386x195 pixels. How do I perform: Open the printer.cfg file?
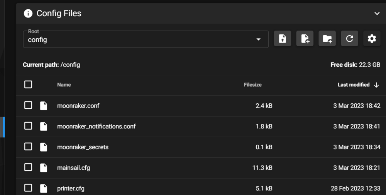pyautogui.click(x=71, y=188)
